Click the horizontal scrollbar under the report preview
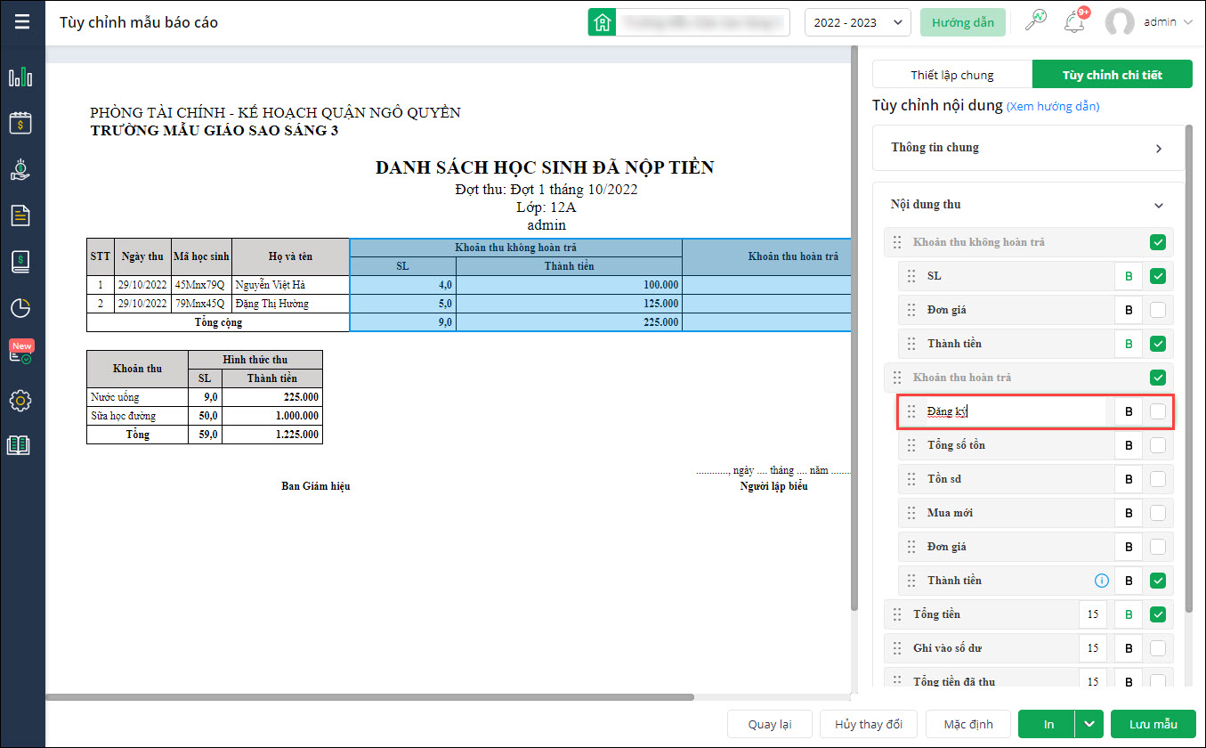 pos(369,697)
